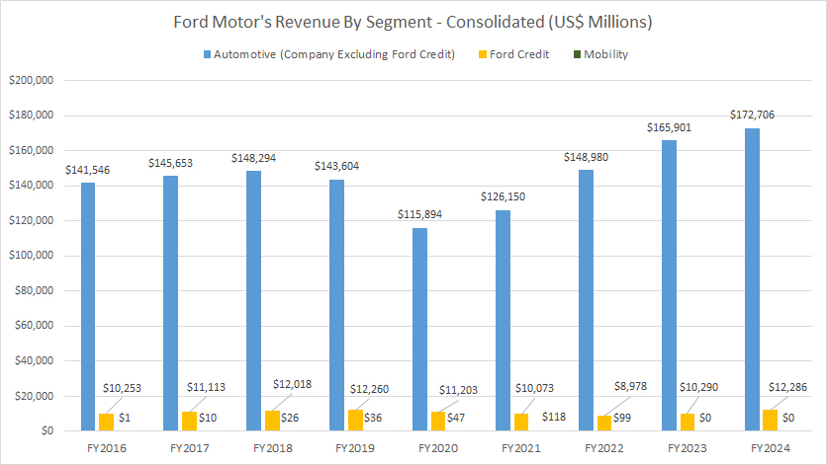Click the FY2024 axis label
The image size is (827, 465).
[x=771, y=448]
